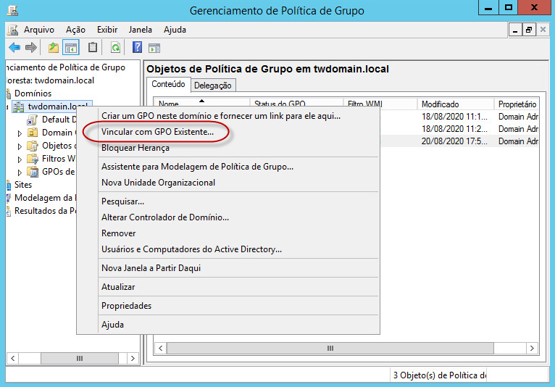Screen dimensions: 555x387
Task: Switch to the Delegação tab
Action: coord(213,86)
